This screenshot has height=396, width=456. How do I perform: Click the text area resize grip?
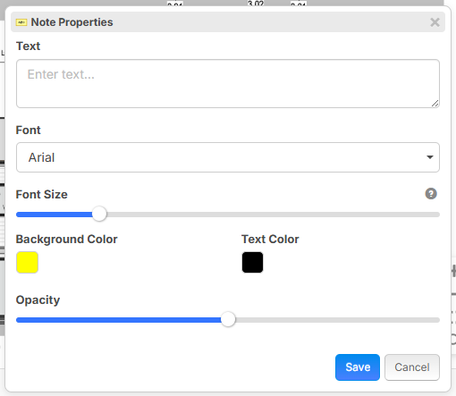click(x=435, y=104)
